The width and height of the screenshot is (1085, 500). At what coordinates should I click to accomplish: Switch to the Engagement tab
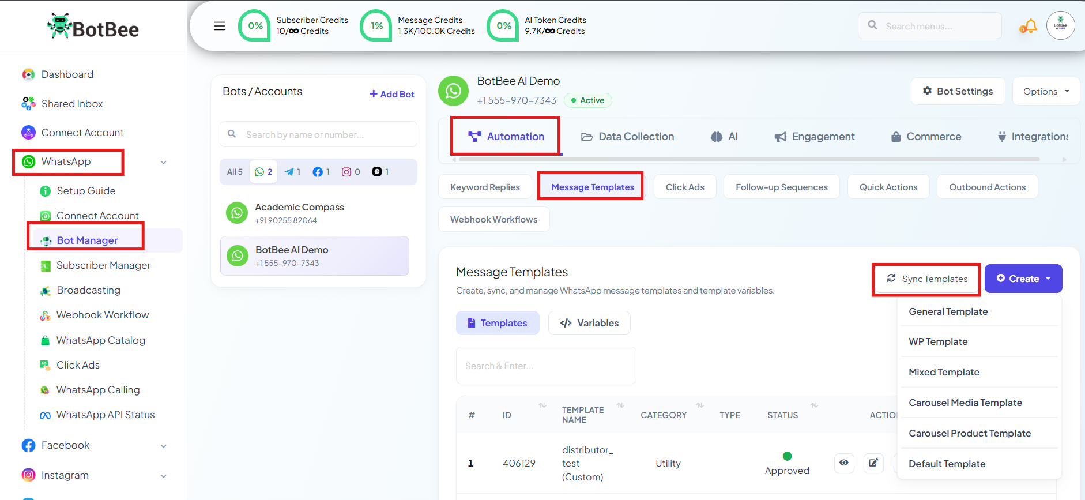[x=815, y=137]
